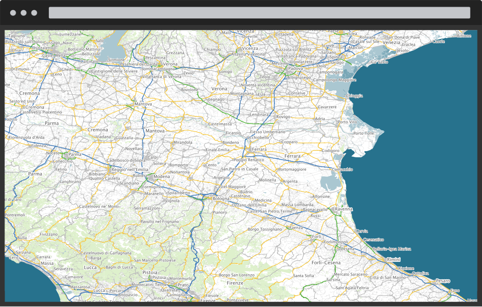Select the Padova label
The width and height of the screenshot is (482, 307).
coord(296,68)
